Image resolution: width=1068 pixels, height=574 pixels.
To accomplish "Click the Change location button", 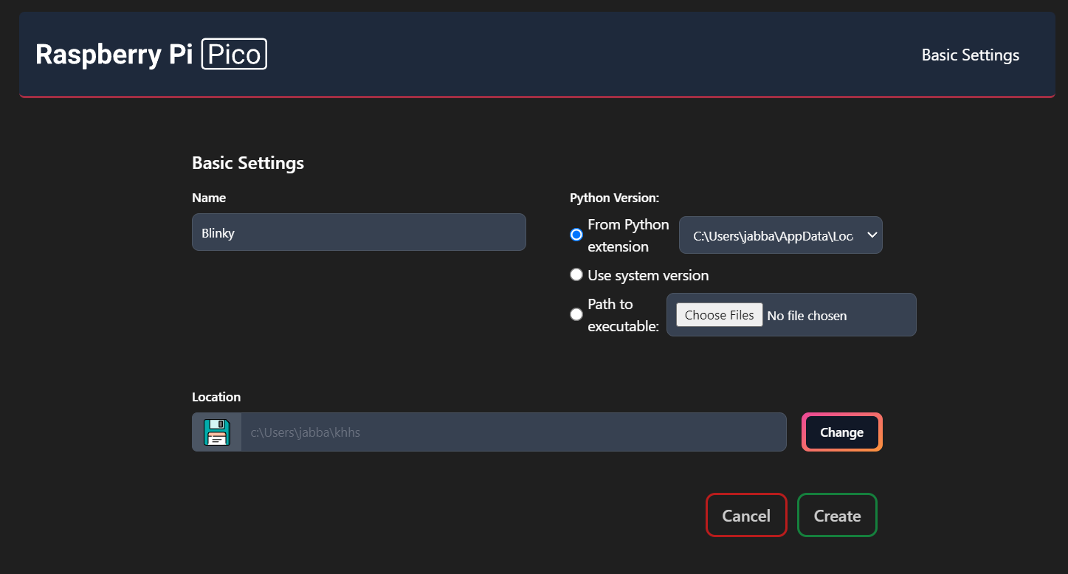I will [842, 432].
